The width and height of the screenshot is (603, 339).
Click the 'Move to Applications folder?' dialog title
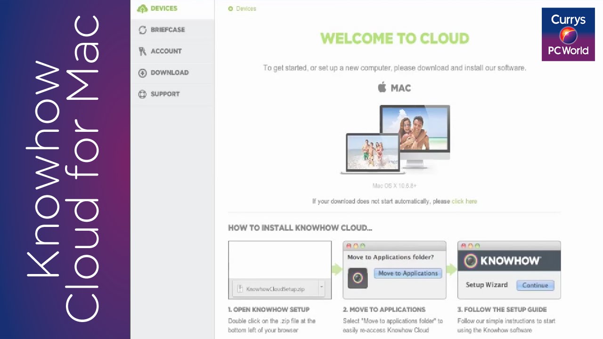click(x=391, y=257)
